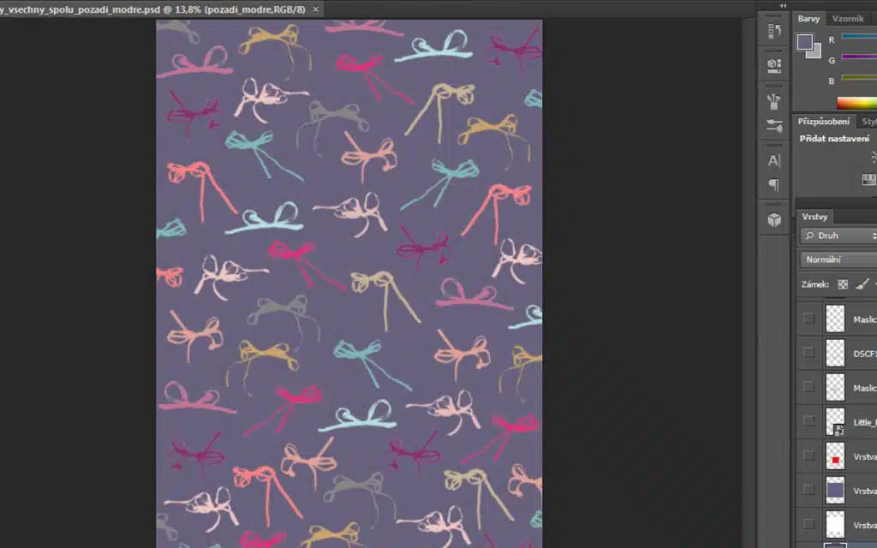Open the Character panel icon

[x=774, y=161]
